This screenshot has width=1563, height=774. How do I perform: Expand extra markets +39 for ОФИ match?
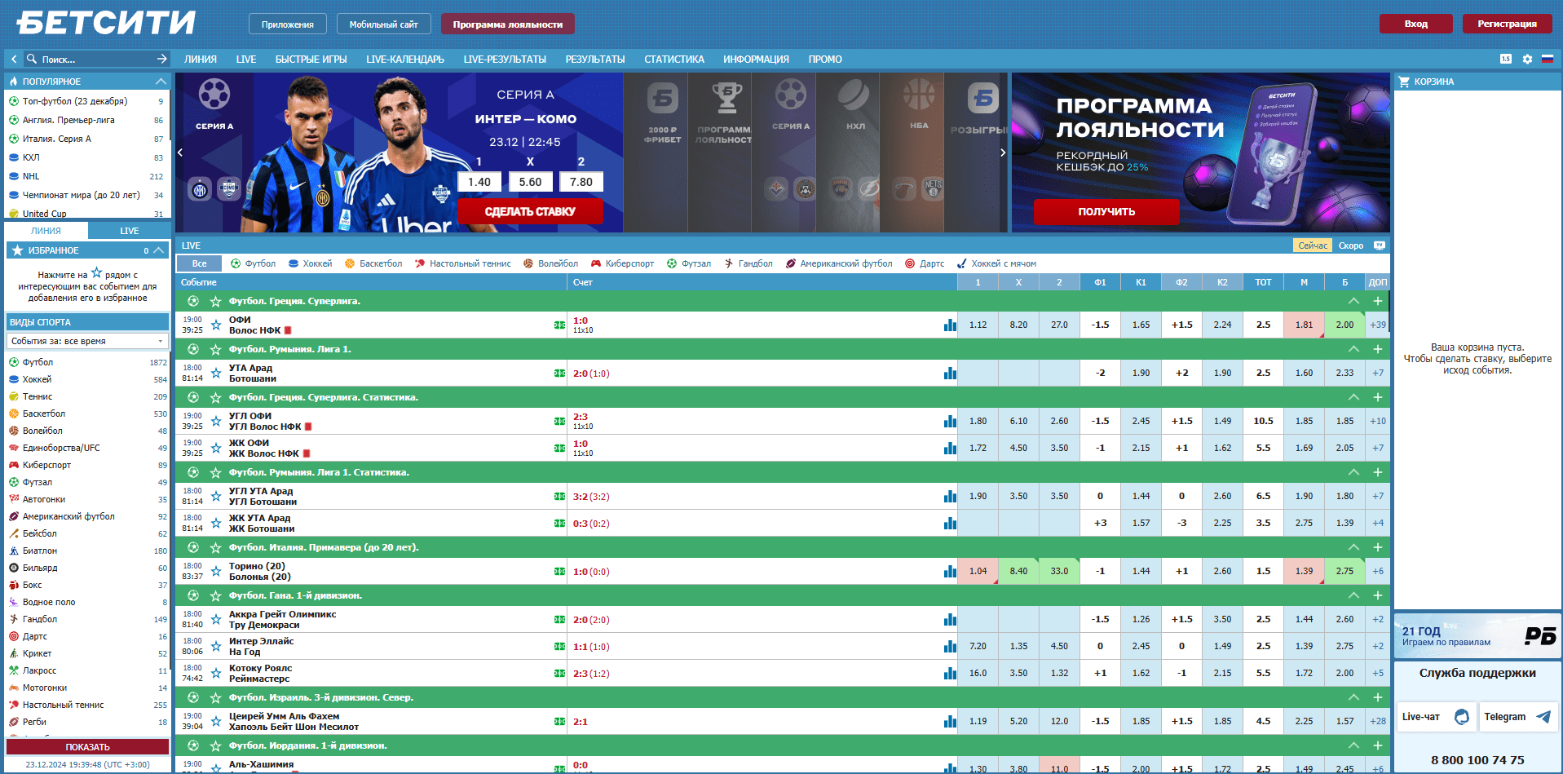point(1378,325)
